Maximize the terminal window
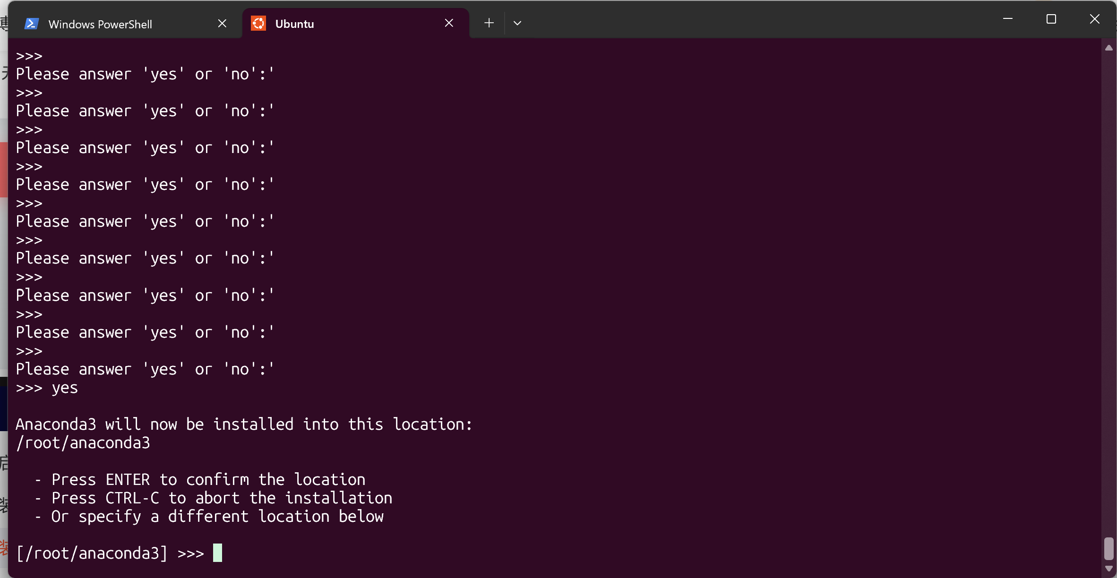The width and height of the screenshot is (1117, 578). tap(1051, 19)
